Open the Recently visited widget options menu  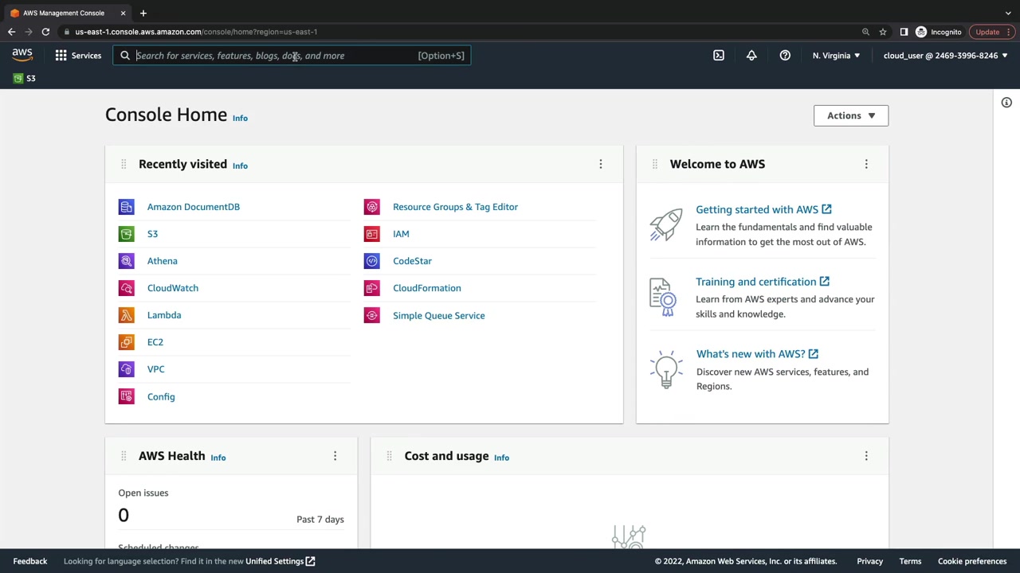click(601, 164)
